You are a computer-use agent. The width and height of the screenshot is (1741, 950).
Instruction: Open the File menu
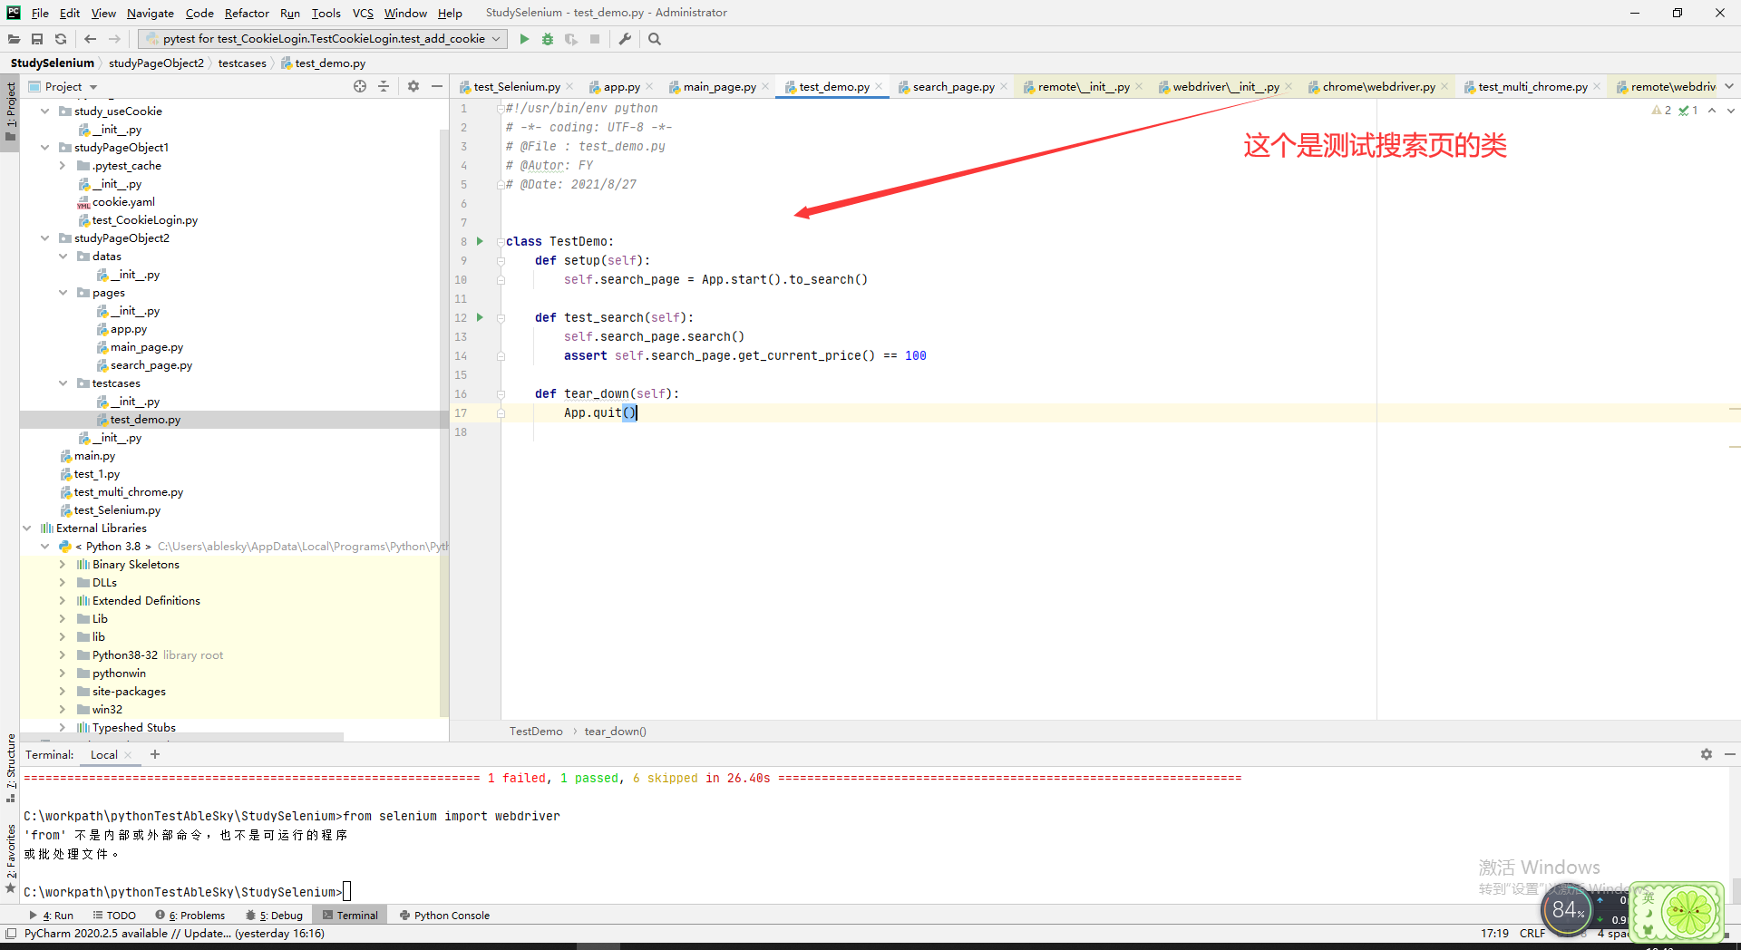pos(40,13)
